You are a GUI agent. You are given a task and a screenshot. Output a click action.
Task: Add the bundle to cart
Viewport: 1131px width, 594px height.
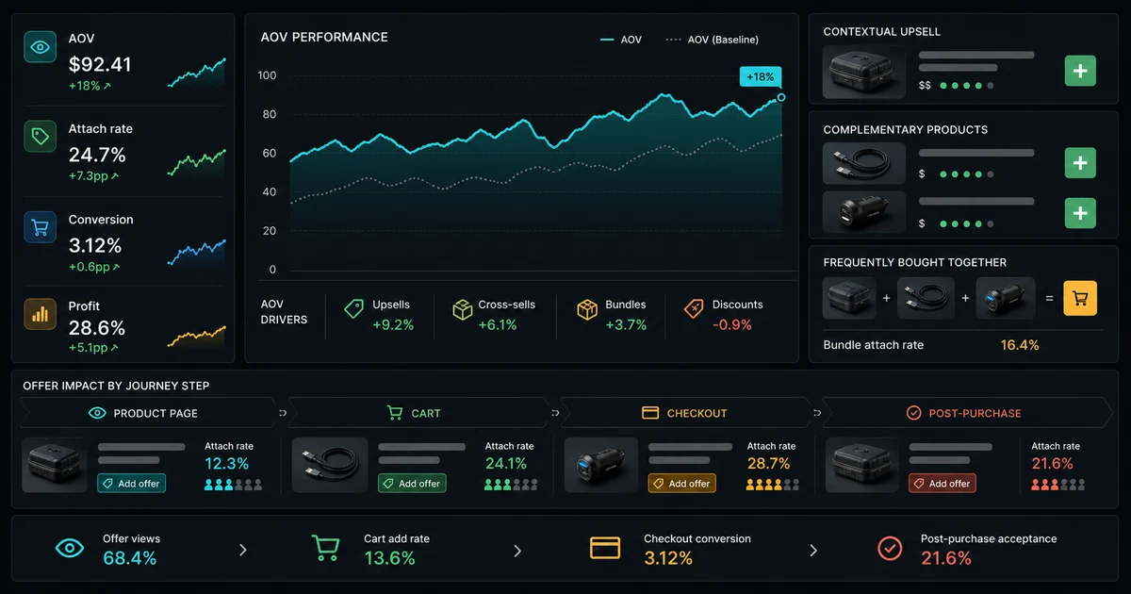(1080, 298)
